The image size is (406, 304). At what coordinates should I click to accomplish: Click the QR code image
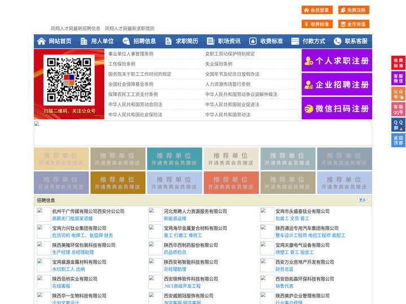pos(69,80)
